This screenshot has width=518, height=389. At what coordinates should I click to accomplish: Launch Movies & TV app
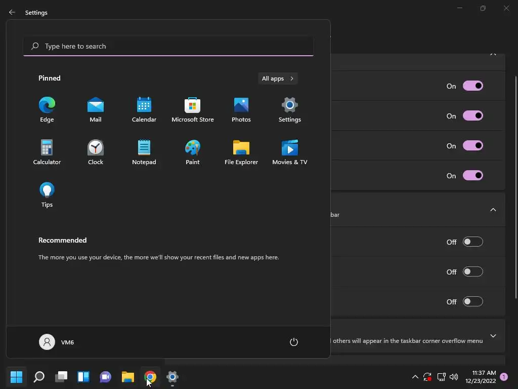click(290, 152)
